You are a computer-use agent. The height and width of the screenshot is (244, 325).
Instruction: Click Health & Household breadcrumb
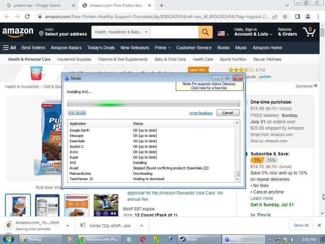click(22, 87)
